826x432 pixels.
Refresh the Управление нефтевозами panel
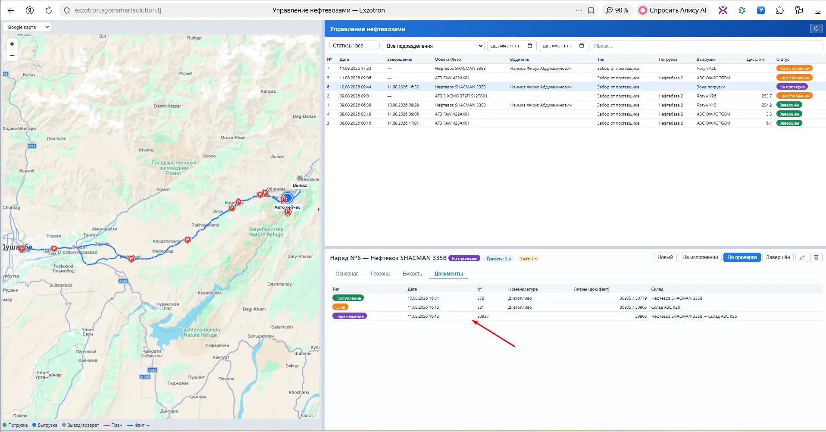[x=816, y=28]
